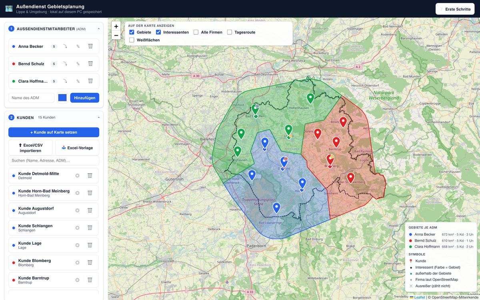Enable the Weißflächen checkbox

[x=132, y=40]
